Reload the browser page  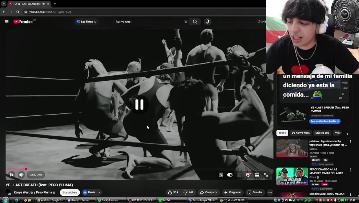tap(17, 12)
